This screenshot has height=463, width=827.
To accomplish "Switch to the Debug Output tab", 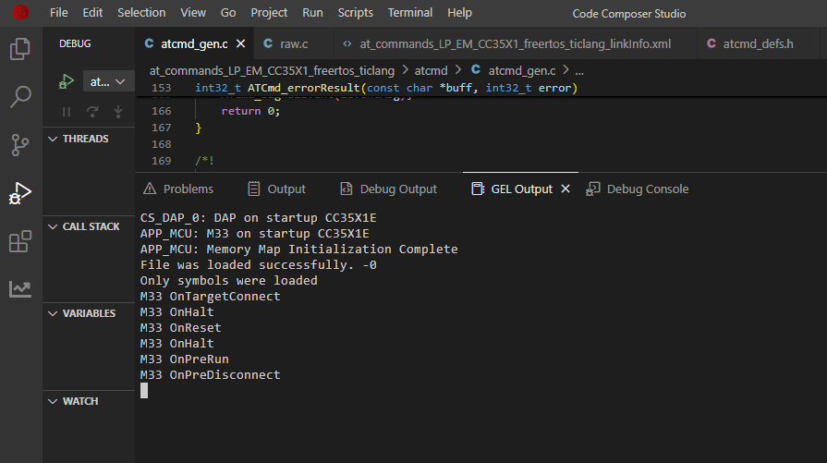I will coord(388,189).
